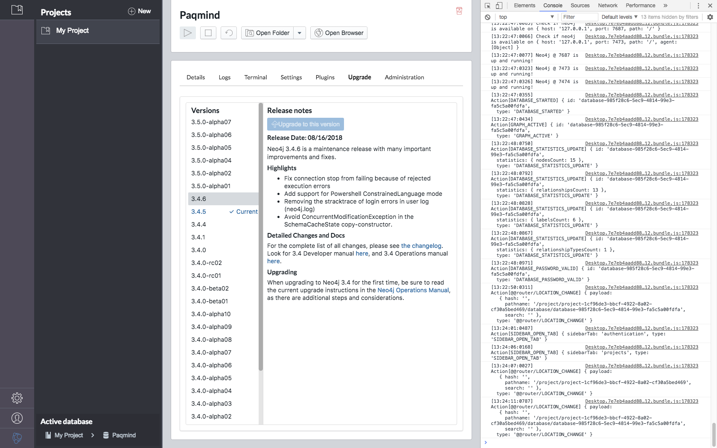Switch to the Elements DevTools tab

coord(525,6)
